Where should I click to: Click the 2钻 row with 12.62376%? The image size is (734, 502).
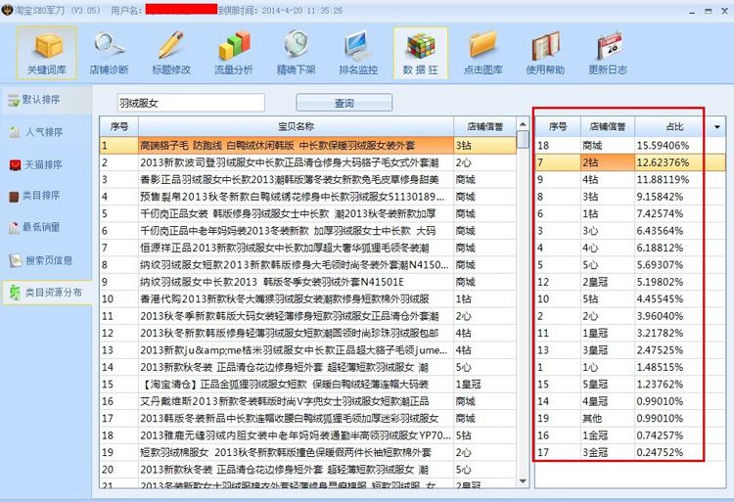(630, 162)
